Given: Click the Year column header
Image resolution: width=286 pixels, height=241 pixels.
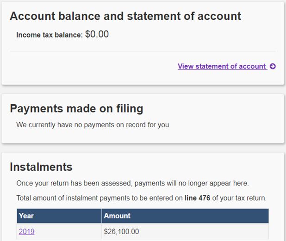Looking at the screenshot, I should (x=26, y=216).
